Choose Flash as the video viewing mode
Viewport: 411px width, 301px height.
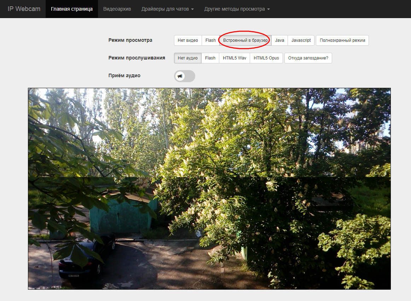pos(210,40)
